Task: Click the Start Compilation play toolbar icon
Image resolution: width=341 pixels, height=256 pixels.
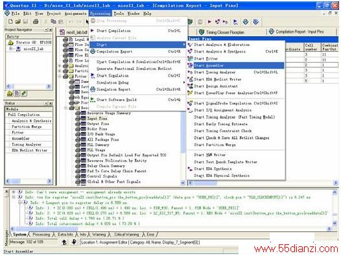Action: pyautogui.click(x=209, y=22)
